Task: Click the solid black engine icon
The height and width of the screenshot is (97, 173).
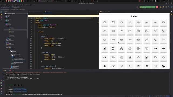Action: pos(130,31)
